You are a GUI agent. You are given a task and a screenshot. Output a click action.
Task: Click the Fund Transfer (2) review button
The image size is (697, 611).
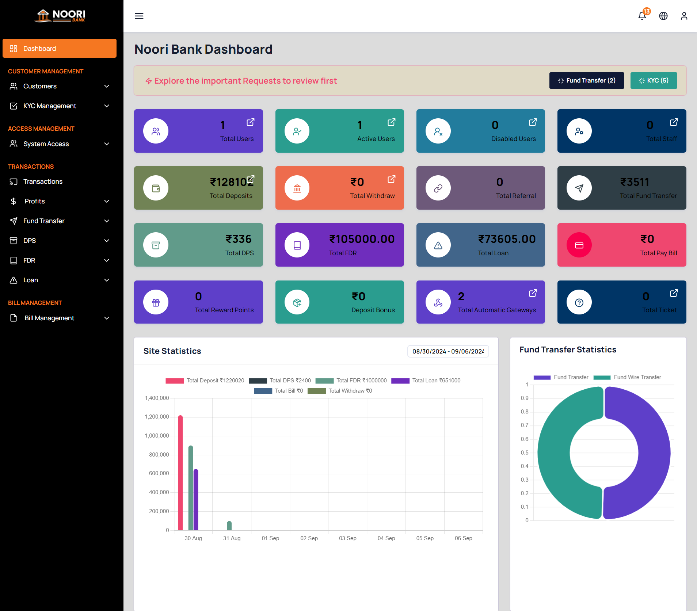click(x=586, y=80)
